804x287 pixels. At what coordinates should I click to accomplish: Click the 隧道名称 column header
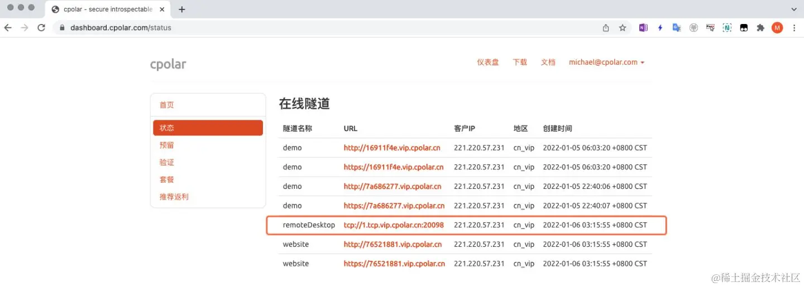point(298,129)
